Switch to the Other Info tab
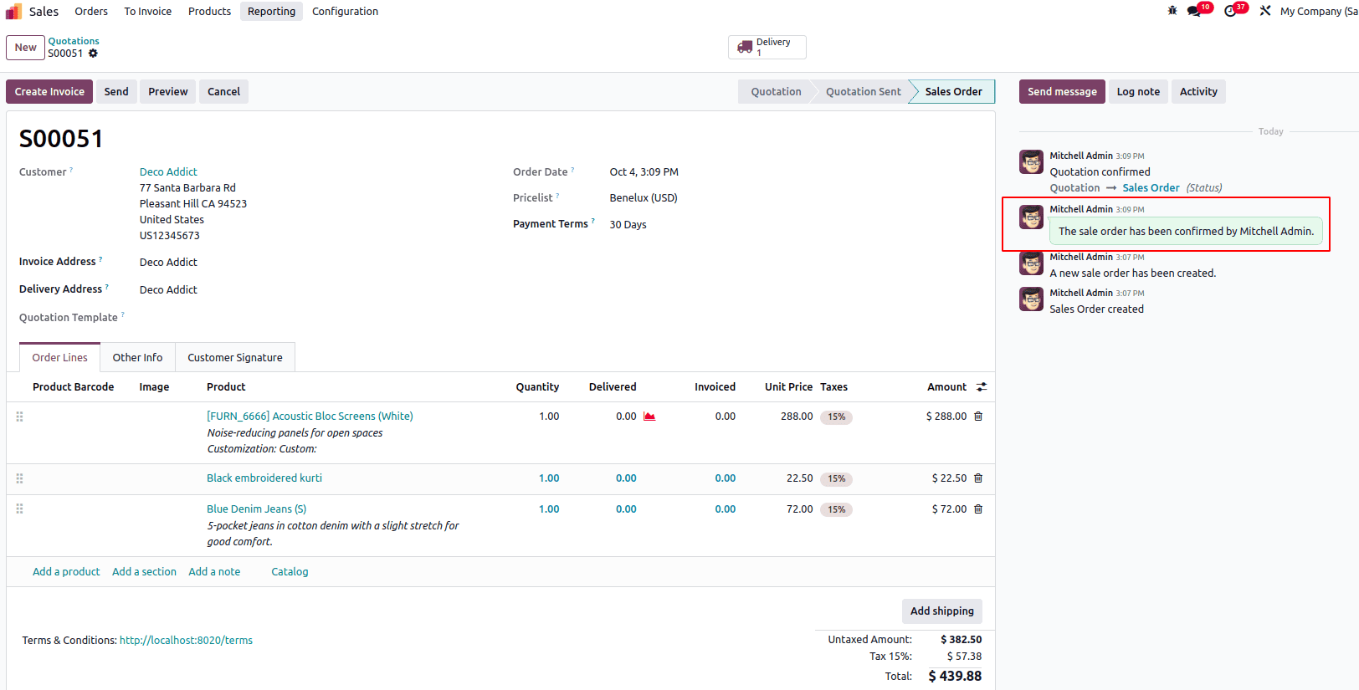The height and width of the screenshot is (690, 1359). coord(137,357)
